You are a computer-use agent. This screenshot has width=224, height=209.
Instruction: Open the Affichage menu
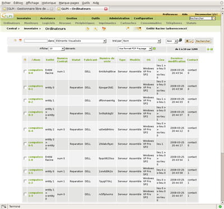[x=32, y=3]
